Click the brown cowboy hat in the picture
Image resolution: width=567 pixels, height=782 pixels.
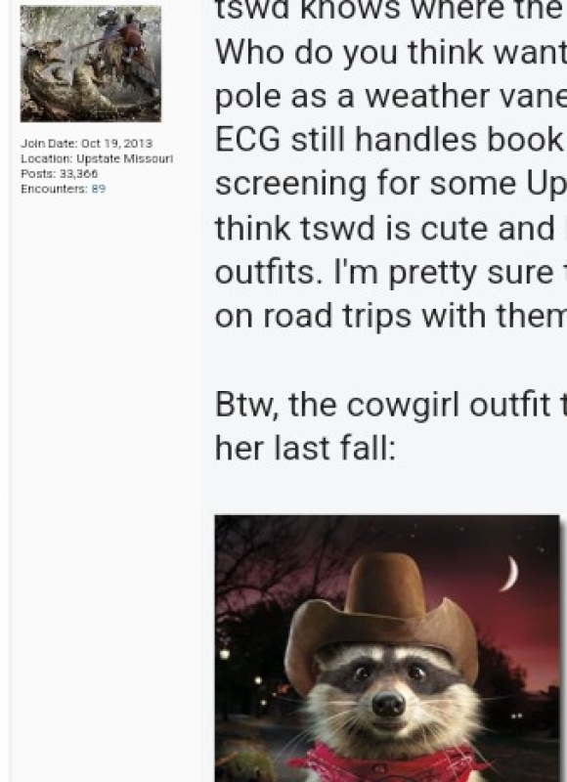(x=381, y=619)
